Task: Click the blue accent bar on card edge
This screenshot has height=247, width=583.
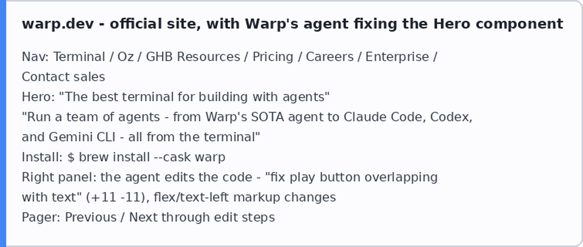Action: (3, 123)
